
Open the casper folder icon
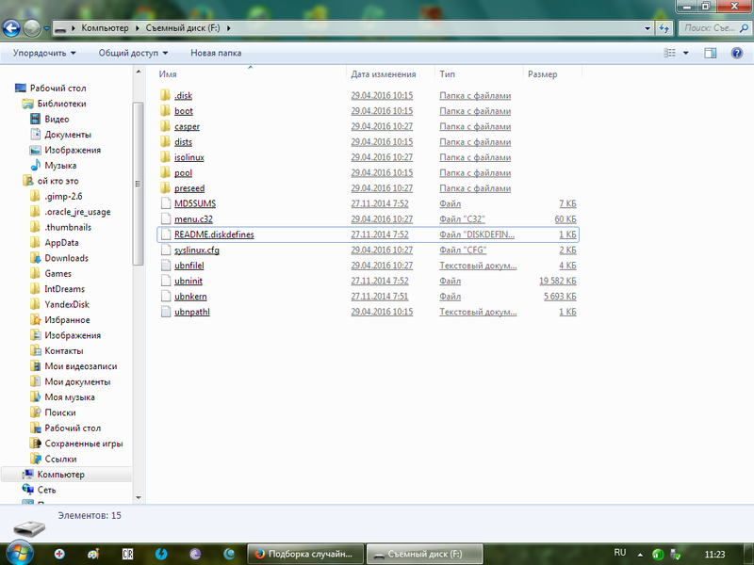(166, 127)
